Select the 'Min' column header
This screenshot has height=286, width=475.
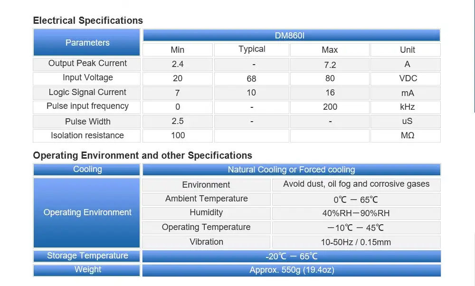click(x=178, y=50)
